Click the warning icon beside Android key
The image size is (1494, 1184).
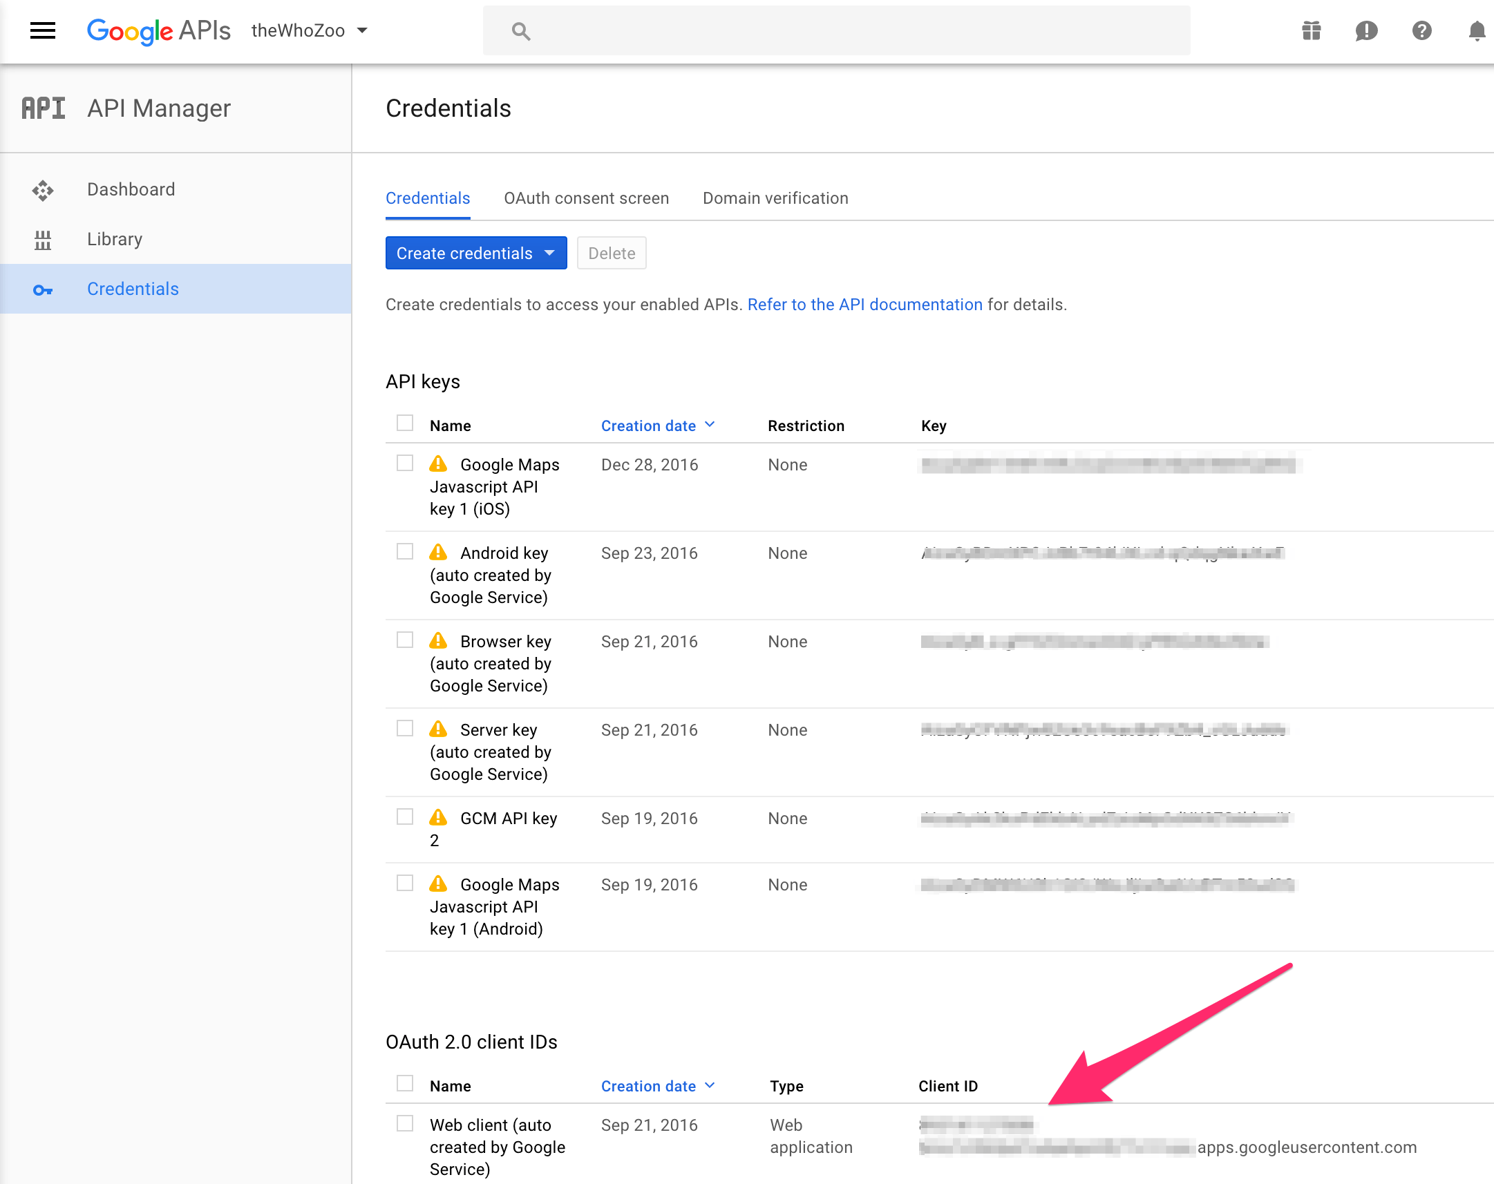[x=439, y=551]
